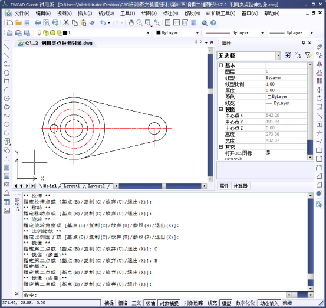Open the 绘图(D) menu
Viewport: 326px width, 308px height.
149,14
